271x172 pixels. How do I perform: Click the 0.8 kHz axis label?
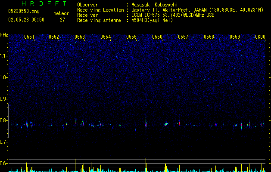4,120
